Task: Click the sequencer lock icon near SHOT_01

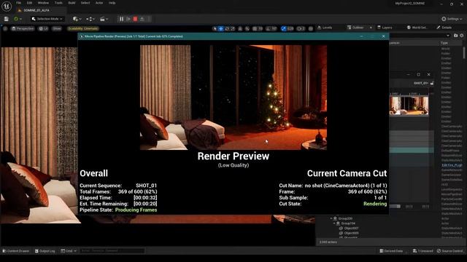Action: (x=432, y=83)
